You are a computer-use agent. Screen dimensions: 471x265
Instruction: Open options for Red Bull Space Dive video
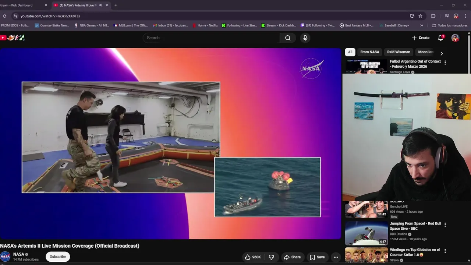445,225
